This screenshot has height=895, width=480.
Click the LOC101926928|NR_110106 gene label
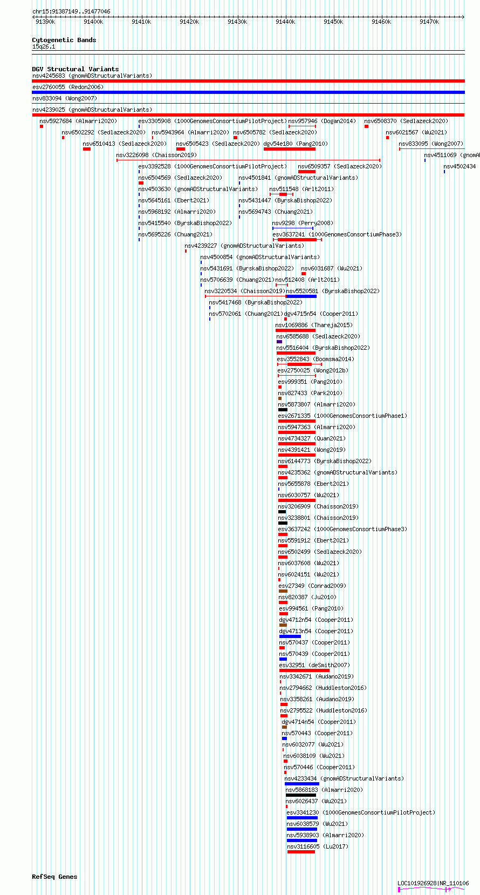(433, 884)
